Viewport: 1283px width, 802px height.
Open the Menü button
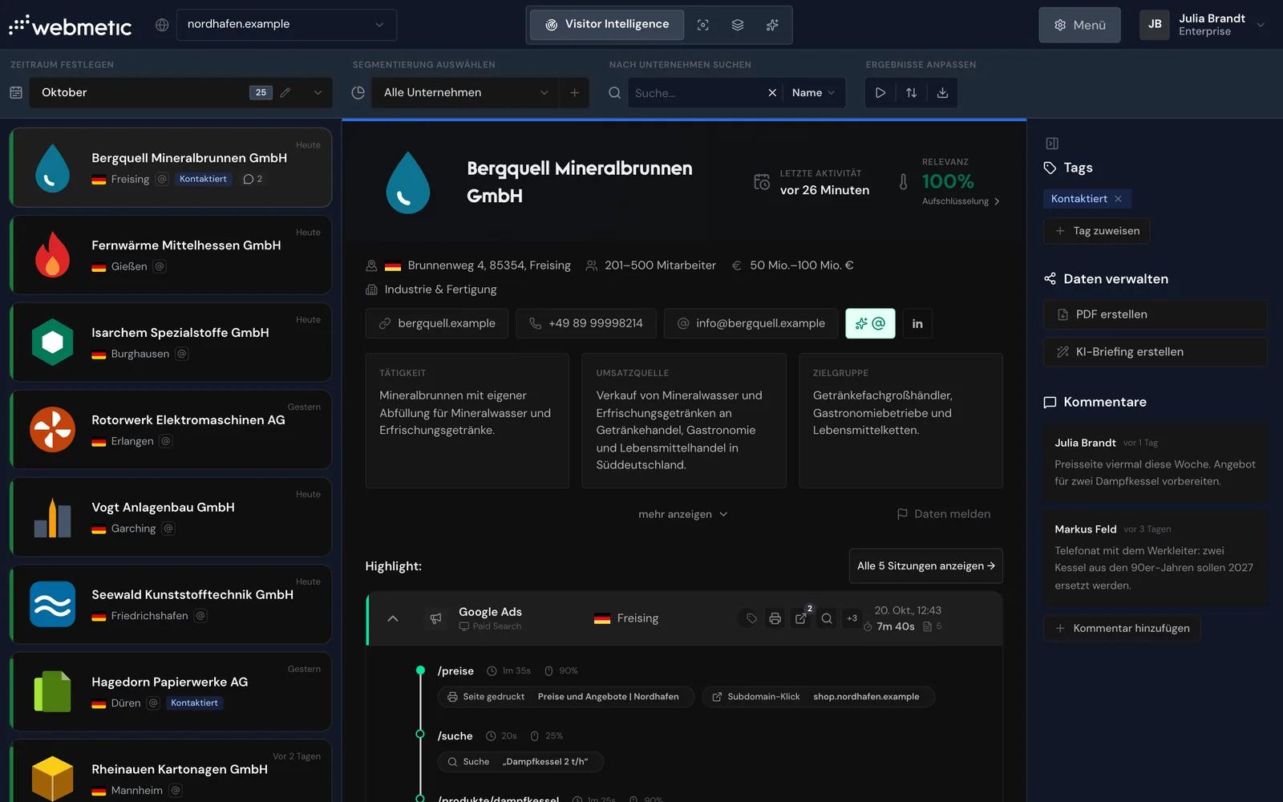pyautogui.click(x=1079, y=25)
